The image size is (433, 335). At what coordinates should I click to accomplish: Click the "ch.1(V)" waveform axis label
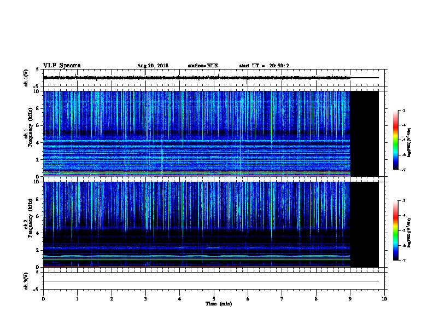pyautogui.click(x=26, y=78)
